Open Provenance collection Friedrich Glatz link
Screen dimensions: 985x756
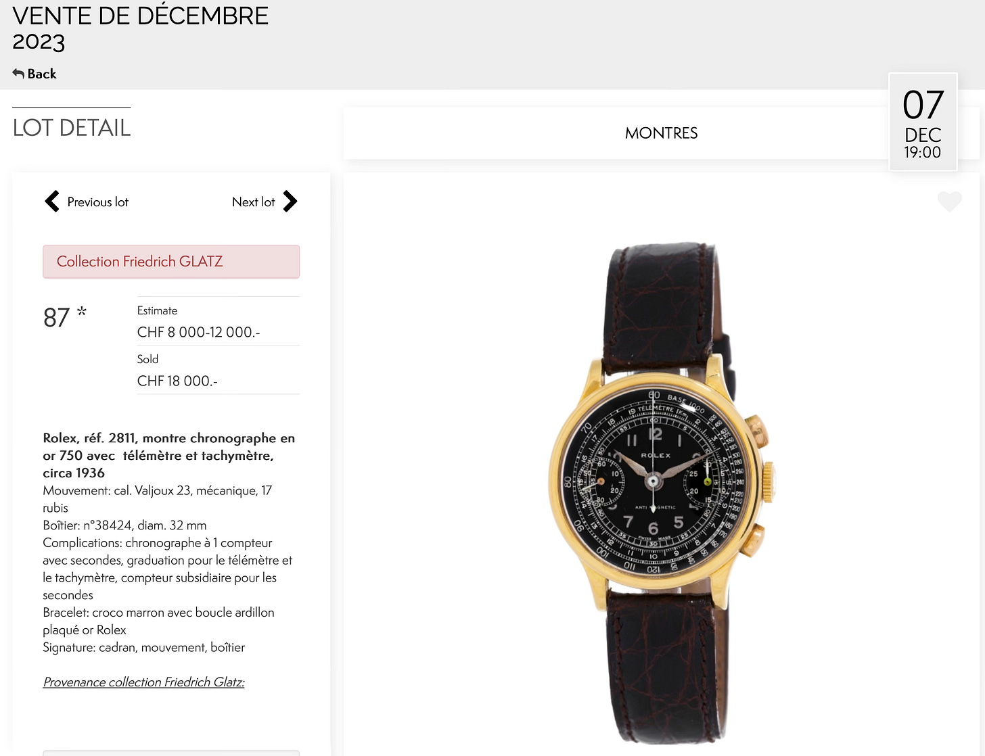[x=144, y=682]
